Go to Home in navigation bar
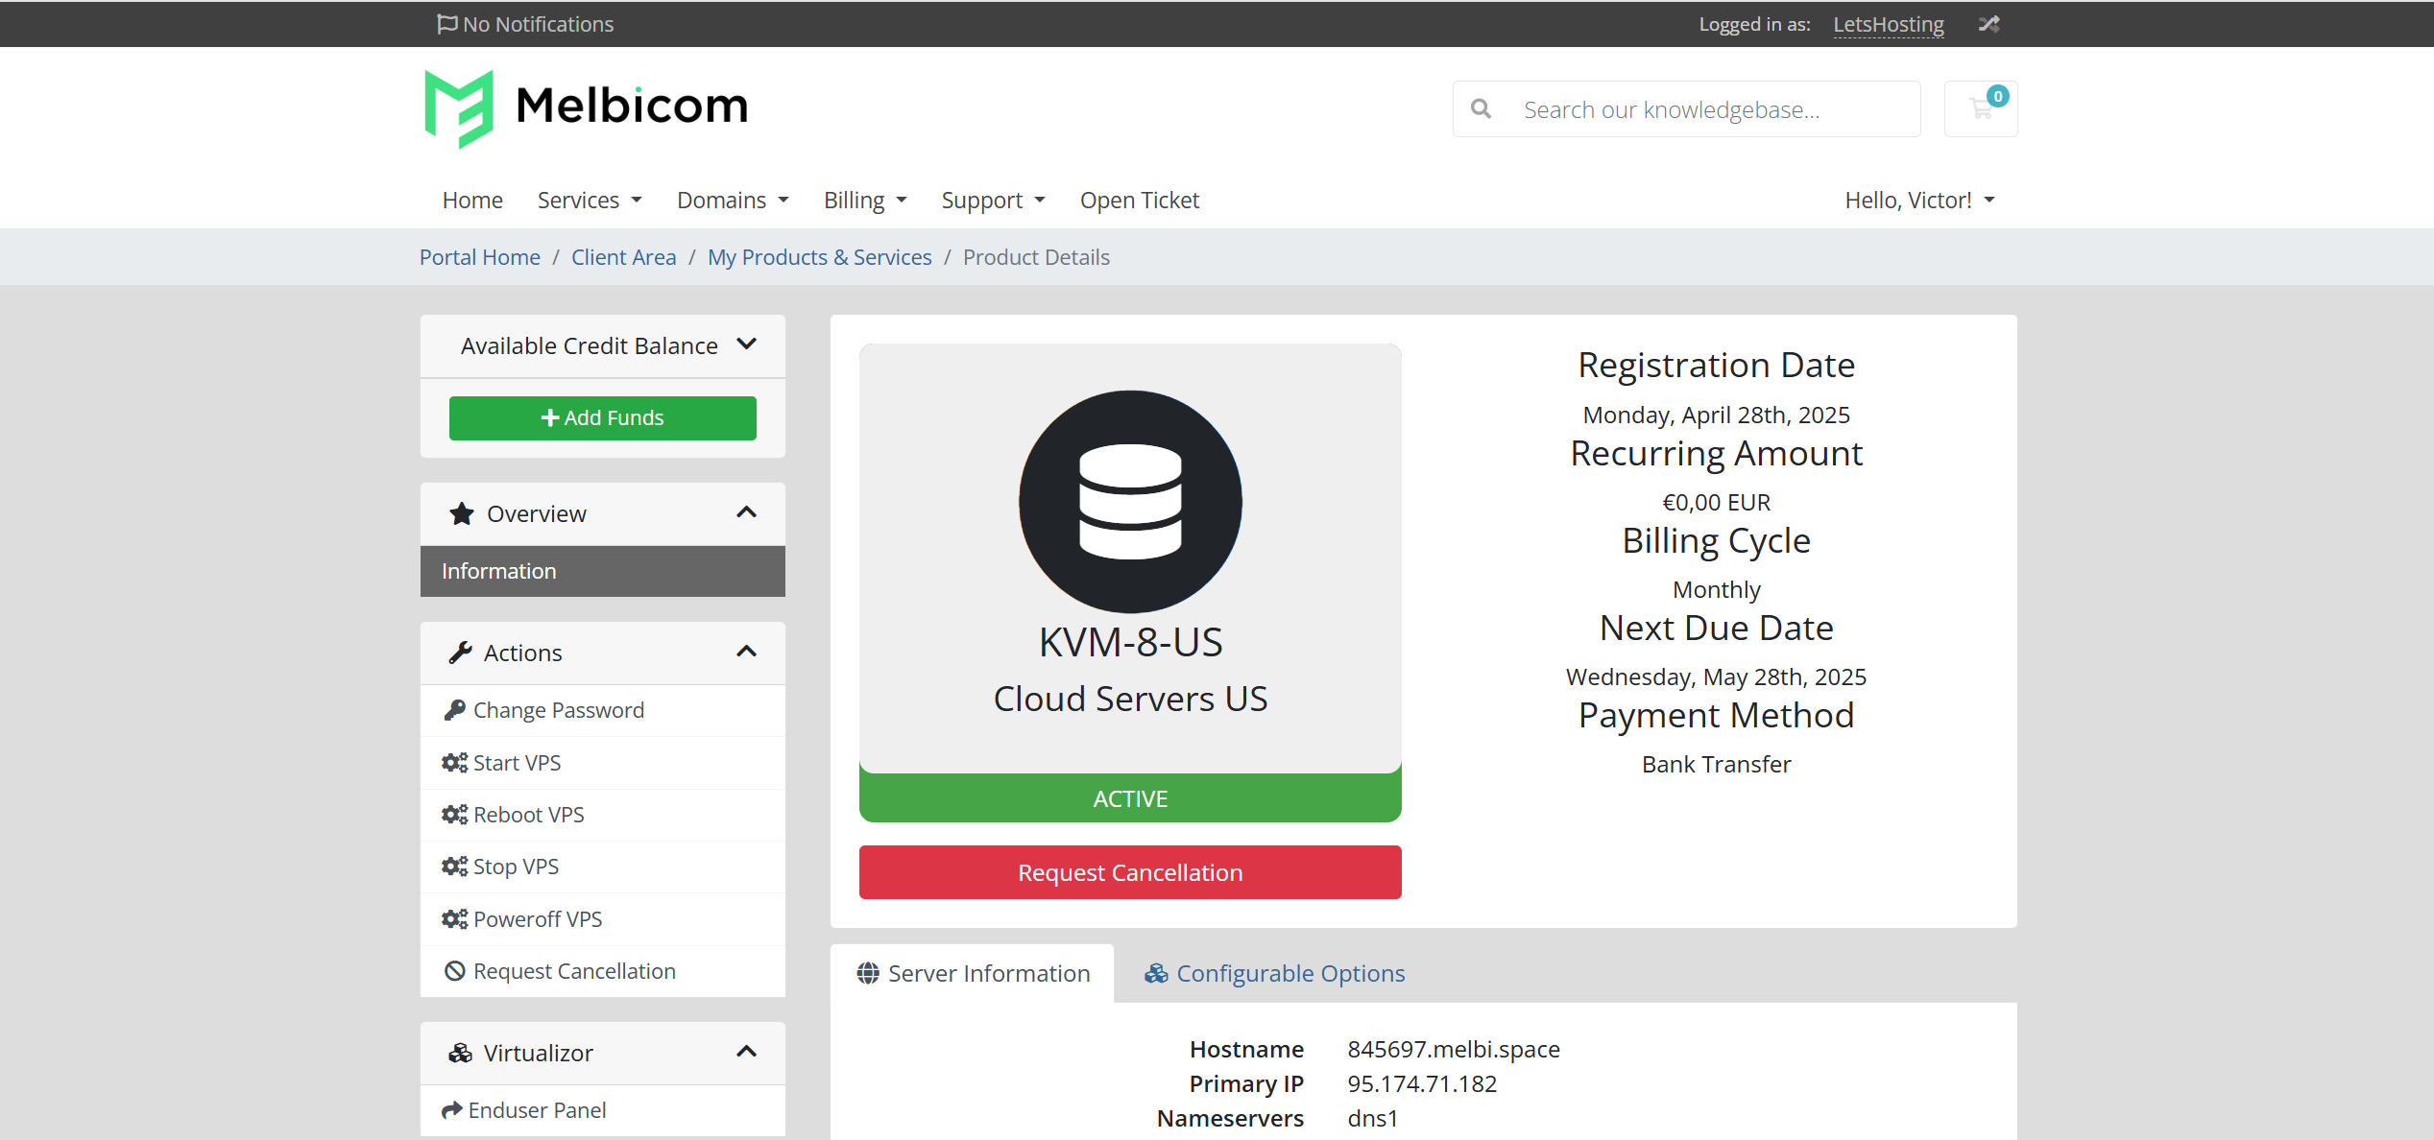 pyautogui.click(x=472, y=200)
